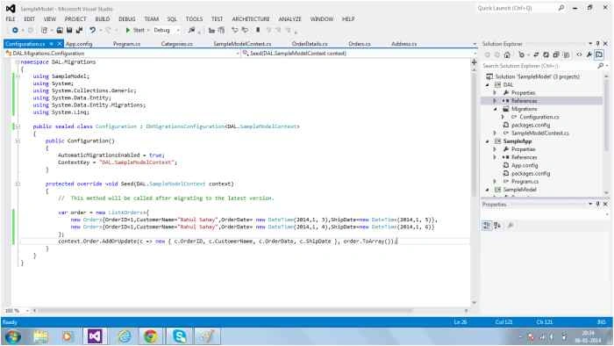Viewport: 614px width, 346px height.
Task: Click the Bookmark toolbar icon
Action: pyautogui.click(x=258, y=30)
